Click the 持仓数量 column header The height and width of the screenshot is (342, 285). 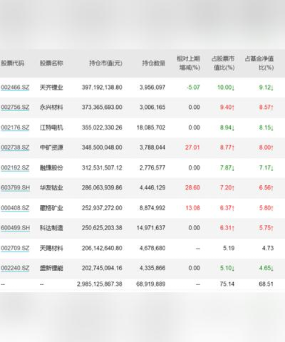[154, 63]
